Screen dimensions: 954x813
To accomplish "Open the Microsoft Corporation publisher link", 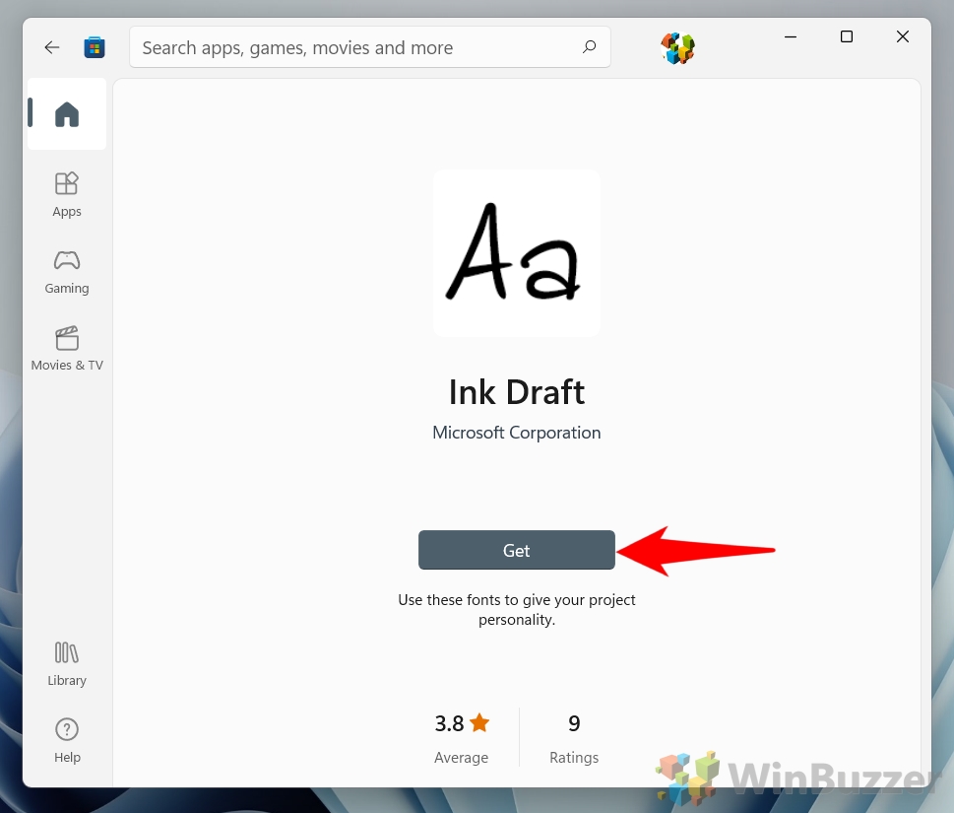I will click(x=516, y=432).
